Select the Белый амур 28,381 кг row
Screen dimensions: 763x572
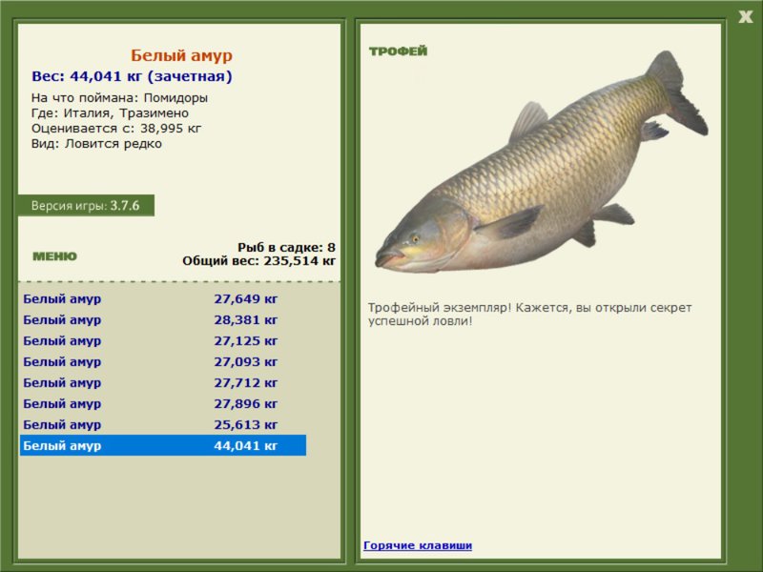tap(162, 319)
